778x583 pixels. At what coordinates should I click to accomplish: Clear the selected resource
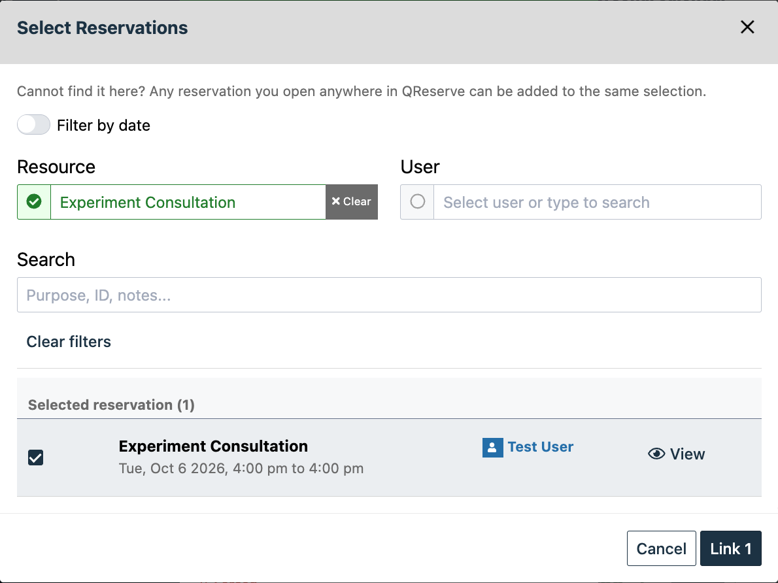click(352, 202)
